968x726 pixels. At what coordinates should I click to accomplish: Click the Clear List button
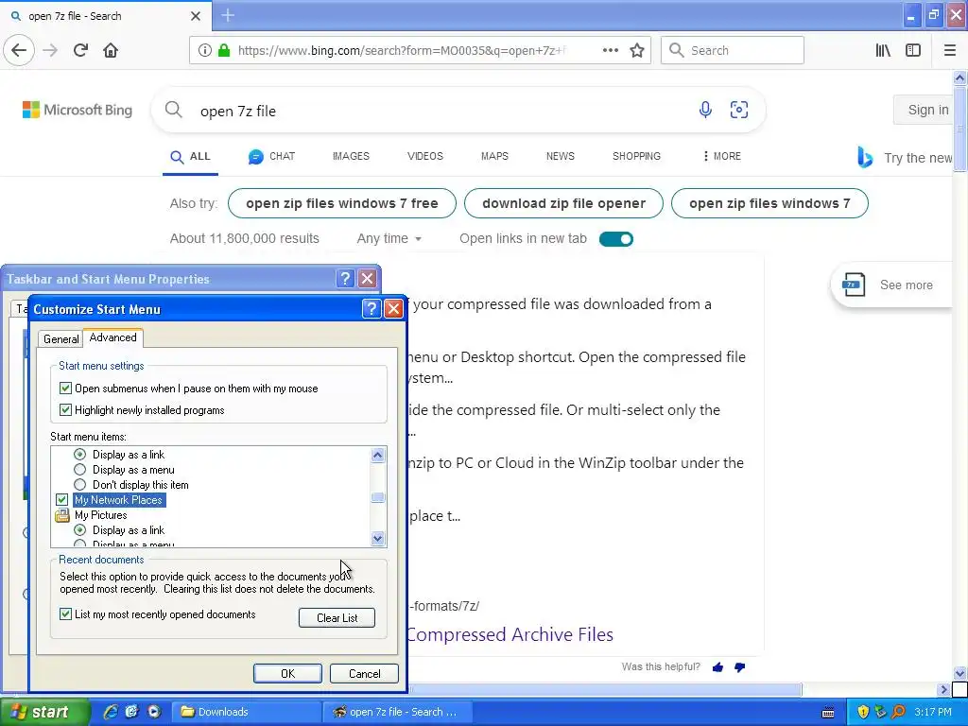(337, 618)
